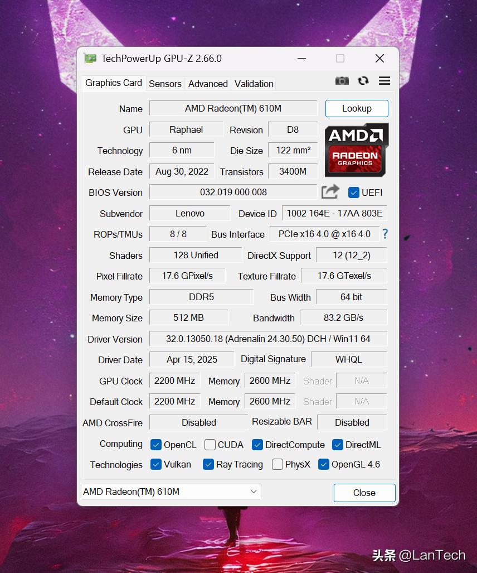Click the Close button at the bottom
Screen dimensions: 477x573
point(364,493)
